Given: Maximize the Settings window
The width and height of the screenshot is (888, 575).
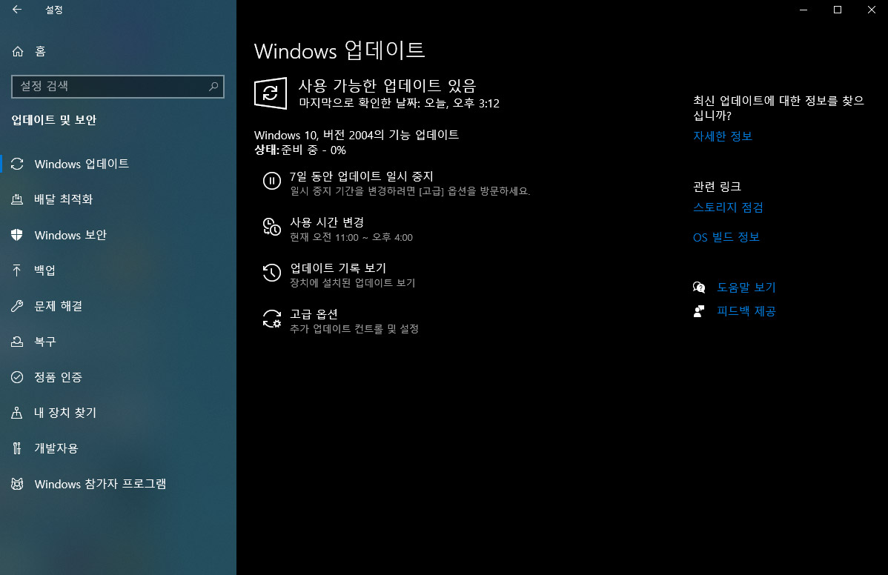Looking at the screenshot, I should click(837, 10).
